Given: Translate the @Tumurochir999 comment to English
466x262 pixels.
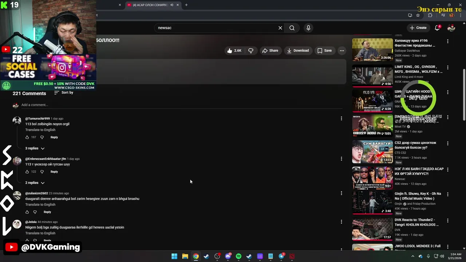Looking at the screenshot, I should [x=40, y=130].
